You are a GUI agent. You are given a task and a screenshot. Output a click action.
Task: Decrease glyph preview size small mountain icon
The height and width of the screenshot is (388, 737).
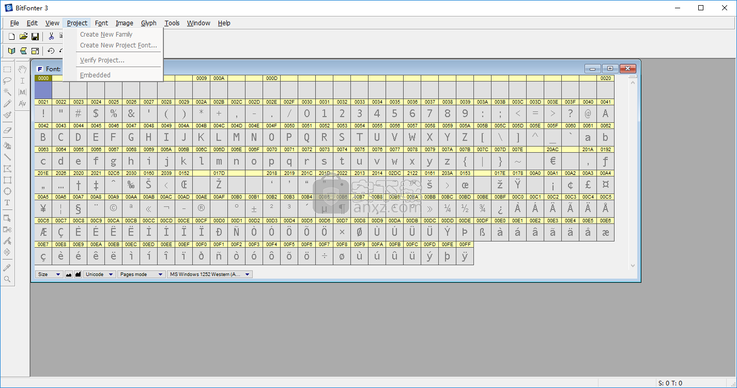[x=69, y=274]
